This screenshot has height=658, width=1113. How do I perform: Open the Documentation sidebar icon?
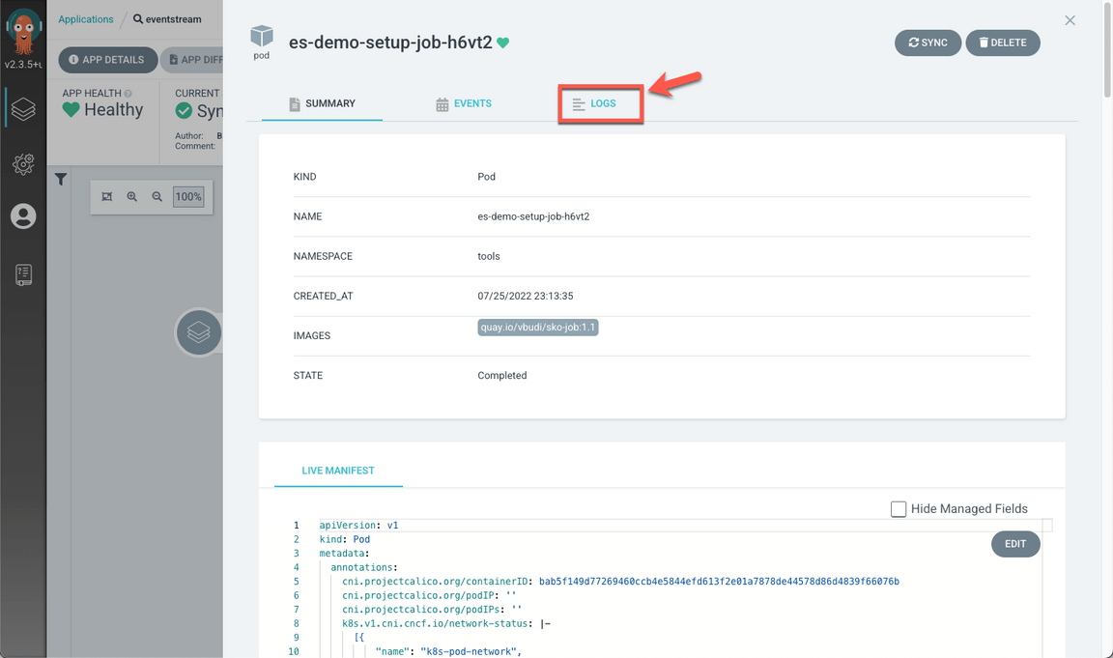pyautogui.click(x=23, y=274)
